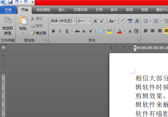Toggle bold formatting
The image size is (168, 117).
click(53, 31)
